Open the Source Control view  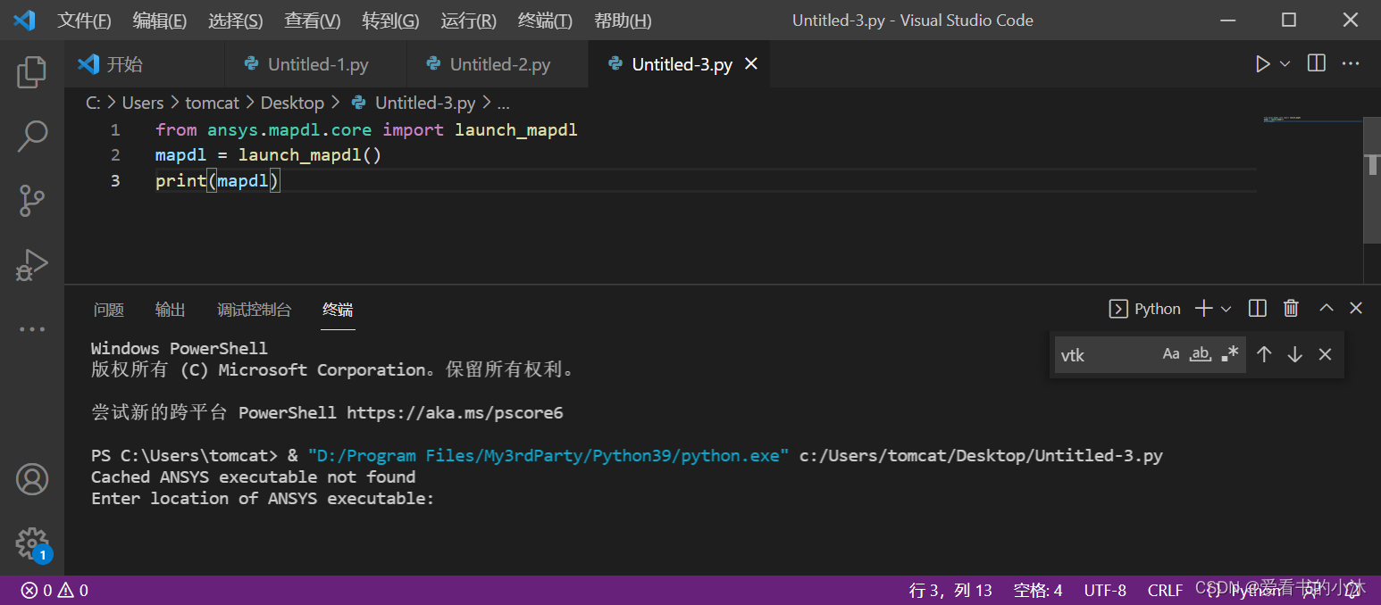point(32,201)
